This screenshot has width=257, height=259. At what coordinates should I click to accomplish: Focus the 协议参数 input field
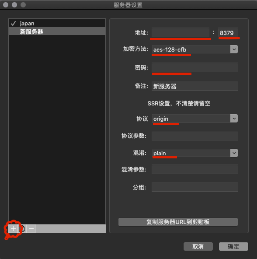point(195,136)
